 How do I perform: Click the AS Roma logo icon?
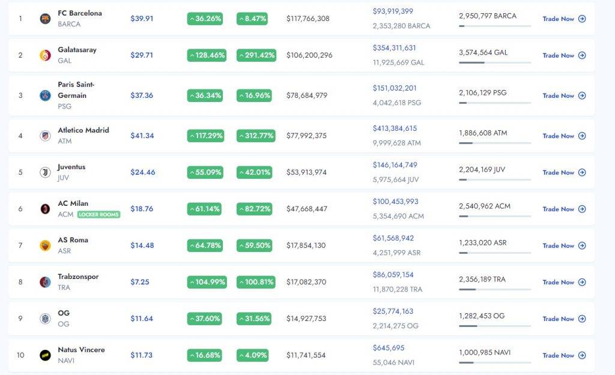coord(45,245)
